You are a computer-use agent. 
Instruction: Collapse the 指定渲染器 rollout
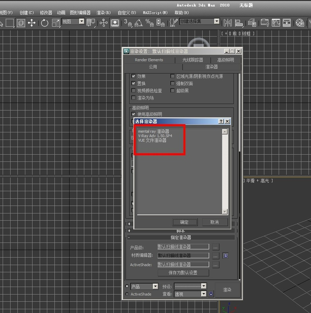pos(181,237)
